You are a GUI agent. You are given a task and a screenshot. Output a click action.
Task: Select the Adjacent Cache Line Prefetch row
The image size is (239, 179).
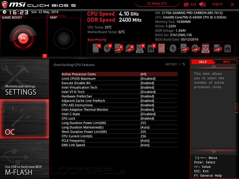click(x=119, y=101)
